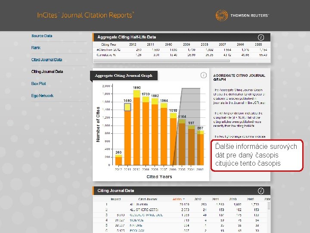The width and height of the screenshot is (310, 233).
Task: Click info icon on Citing Journal Data header
Action: click(x=261, y=191)
